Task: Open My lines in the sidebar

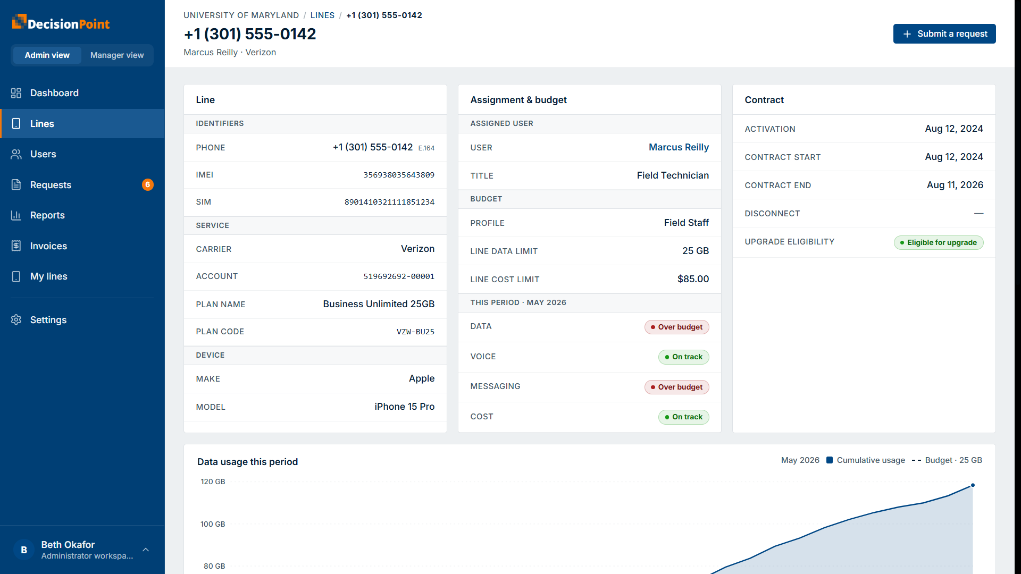Action: coord(82,276)
